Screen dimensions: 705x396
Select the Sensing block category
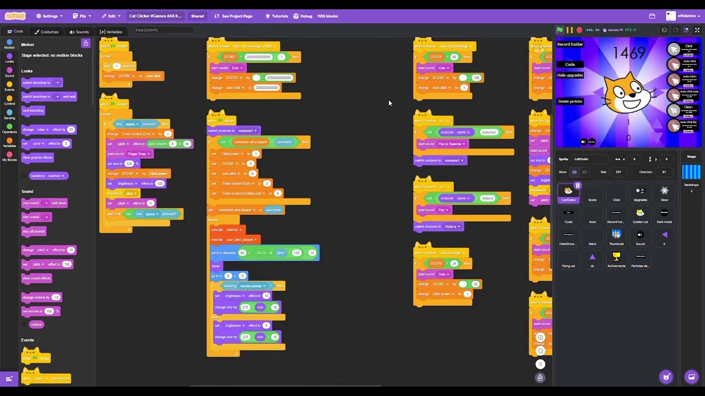coord(9,114)
